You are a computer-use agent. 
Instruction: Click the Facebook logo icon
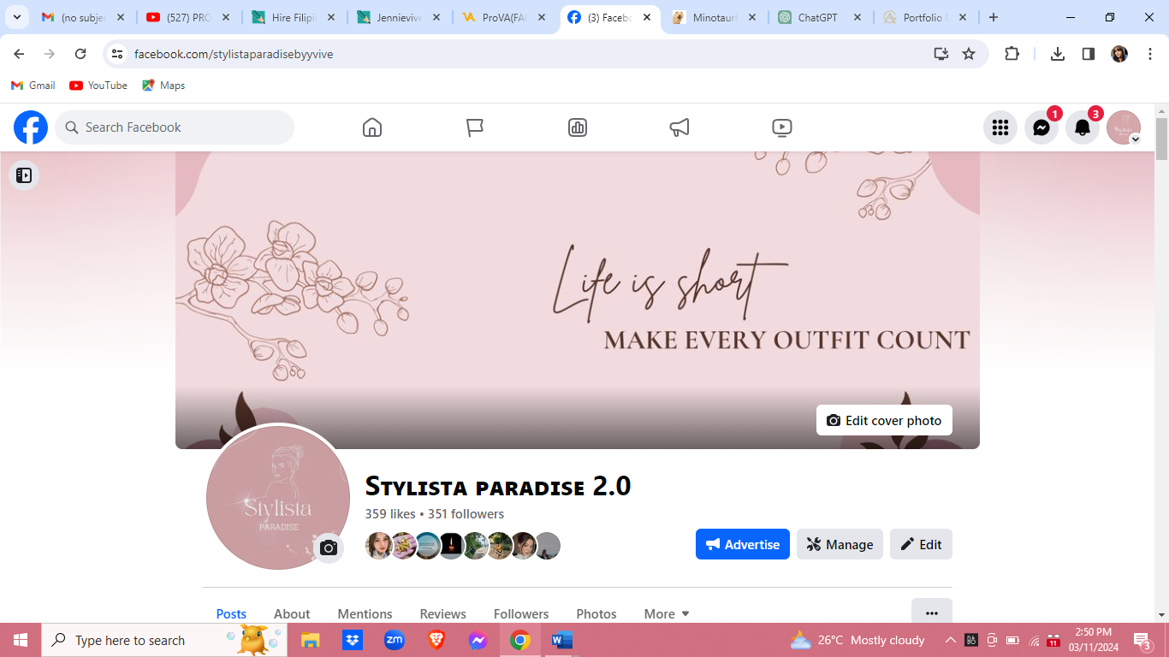(31, 127)
